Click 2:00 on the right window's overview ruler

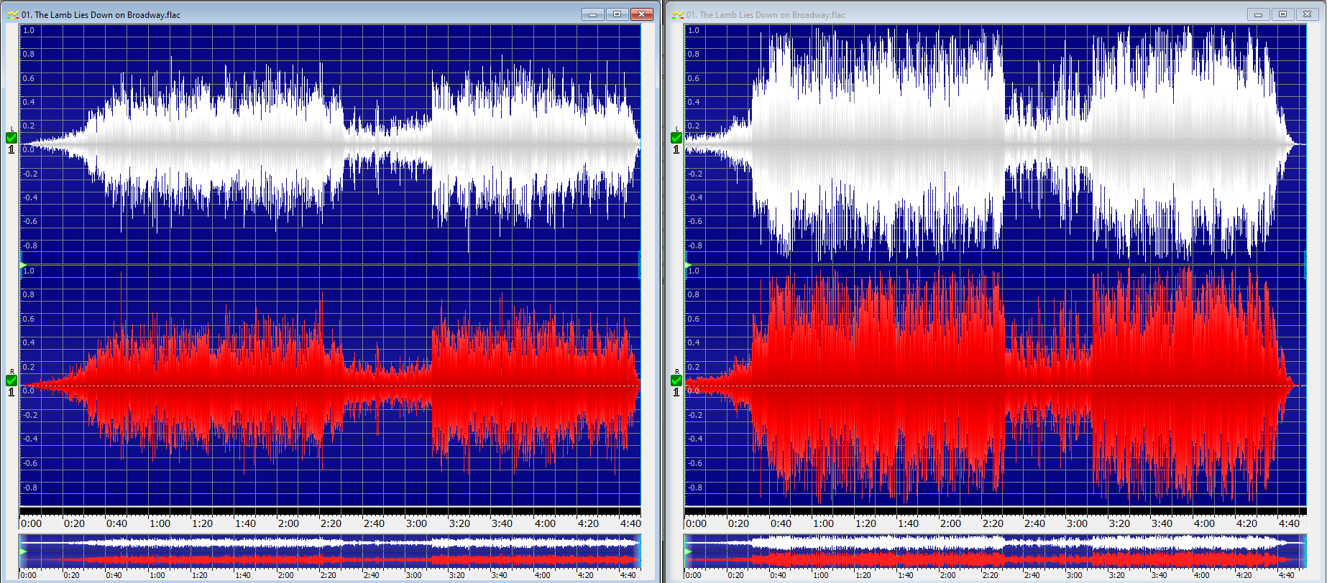(948, 575)
